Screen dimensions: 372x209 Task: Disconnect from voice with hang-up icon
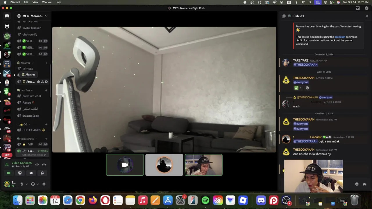click(x=44, y=165)
